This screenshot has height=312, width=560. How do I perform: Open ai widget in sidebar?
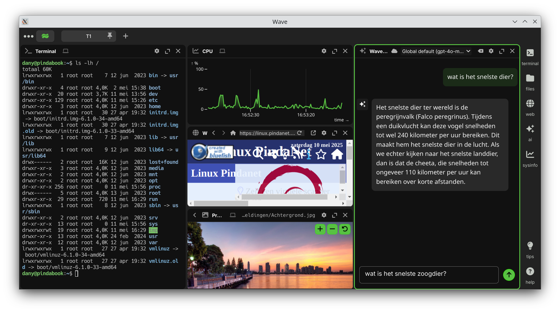[530, 133]
